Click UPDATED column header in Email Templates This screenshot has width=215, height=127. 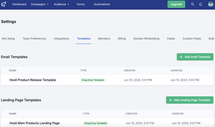176,71
